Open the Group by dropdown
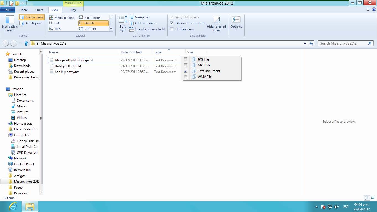The image size is (377, 212). click(140, 17)
